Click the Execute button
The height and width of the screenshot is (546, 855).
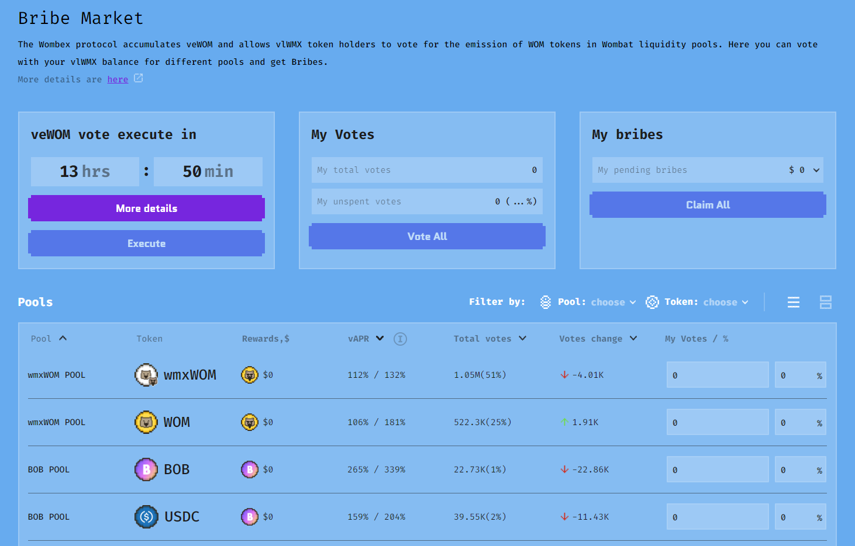point(146,244)
